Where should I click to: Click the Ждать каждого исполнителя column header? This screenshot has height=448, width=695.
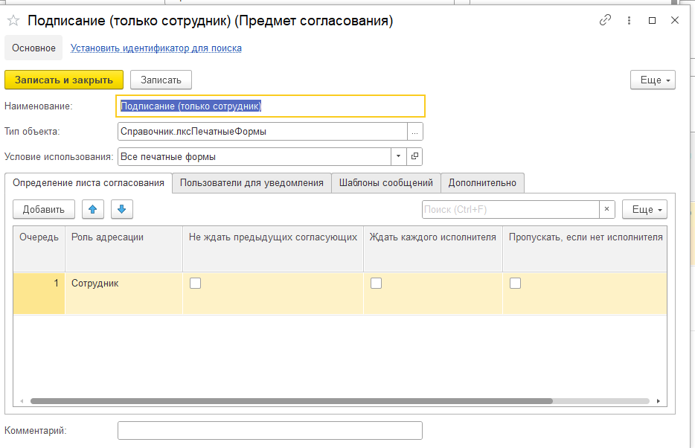(x=432, y=249)
